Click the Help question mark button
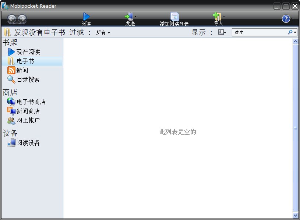Viewport: 300px width, 220px height. pyautogui.click(x=286, y=18)
